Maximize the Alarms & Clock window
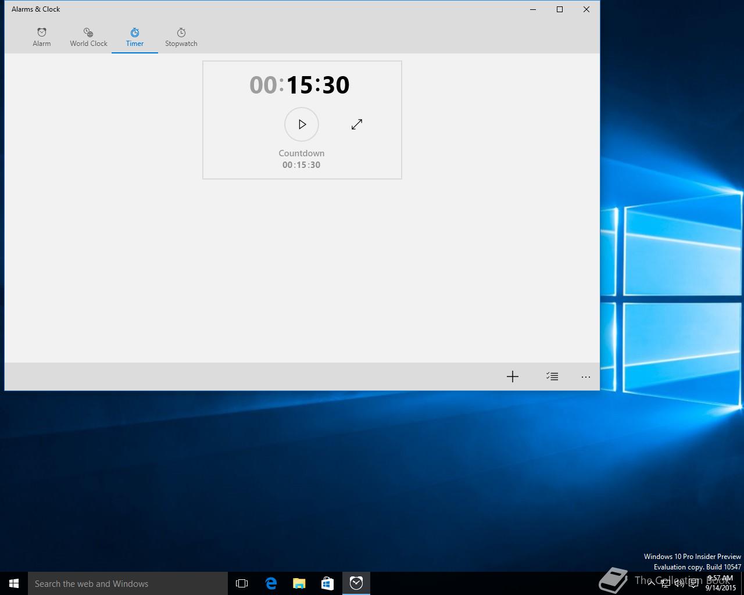744x595 pixels. [x=560, y=9]
